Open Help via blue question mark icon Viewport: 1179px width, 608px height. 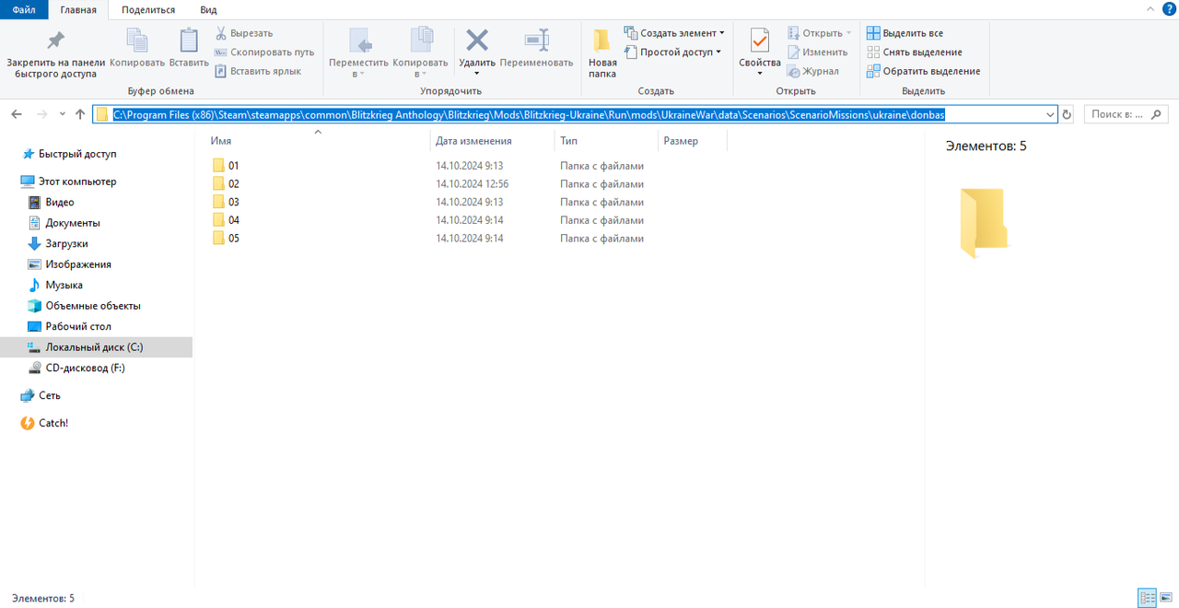1170,8
